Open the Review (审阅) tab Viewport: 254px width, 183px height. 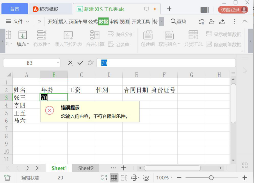[114, 22]
